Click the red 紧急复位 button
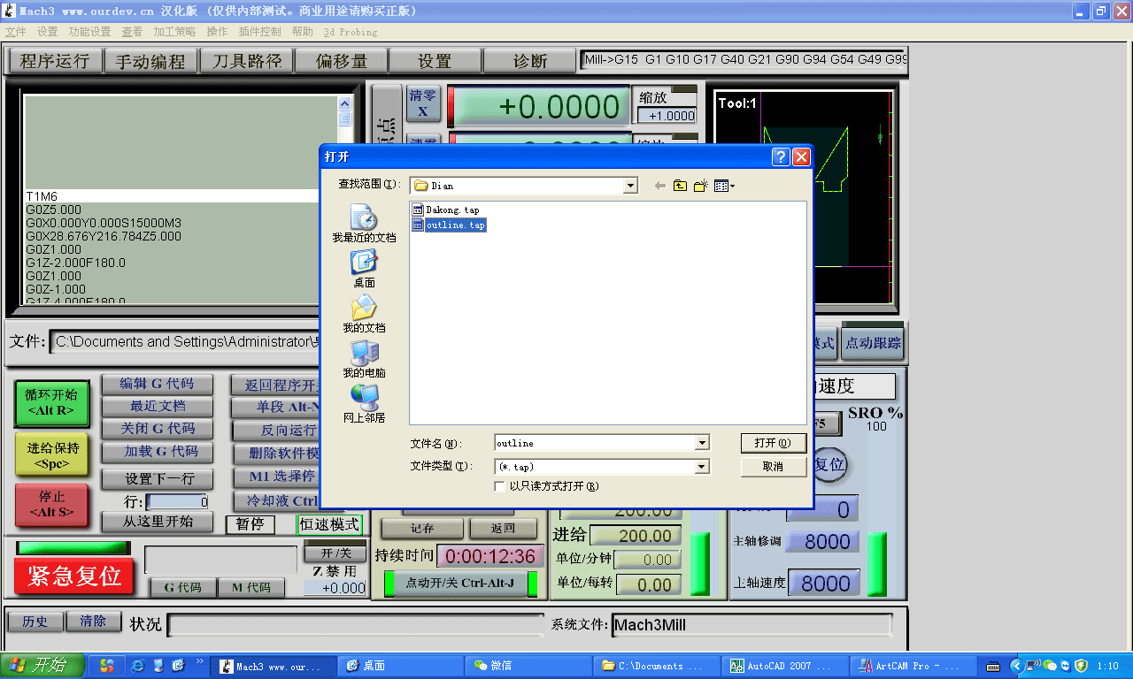 [74, 576]
